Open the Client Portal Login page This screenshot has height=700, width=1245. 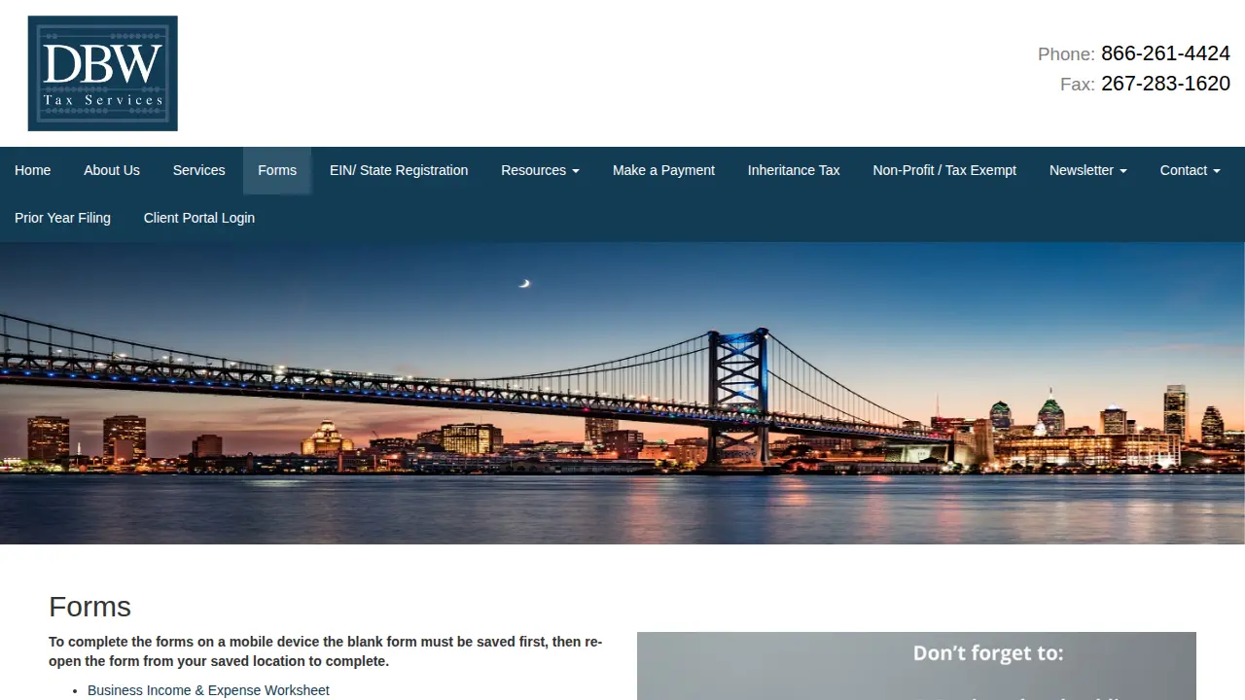point(199,218)
